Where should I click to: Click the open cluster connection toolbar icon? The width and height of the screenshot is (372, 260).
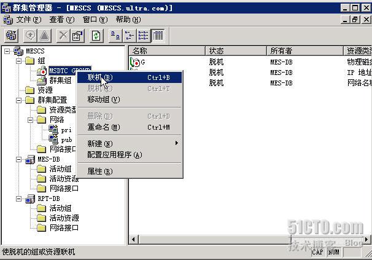(x=11, y=36)
